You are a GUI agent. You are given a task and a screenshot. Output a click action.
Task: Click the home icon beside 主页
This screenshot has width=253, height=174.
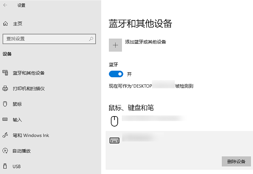pos(5,24)
